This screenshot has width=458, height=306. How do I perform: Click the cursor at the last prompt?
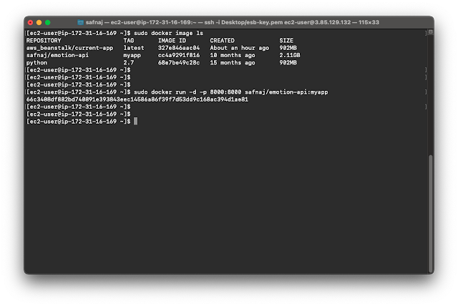pyautogui.click(x=135, y=122)
